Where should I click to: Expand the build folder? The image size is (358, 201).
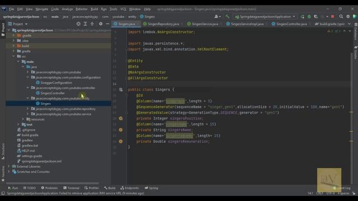point(13,46)
